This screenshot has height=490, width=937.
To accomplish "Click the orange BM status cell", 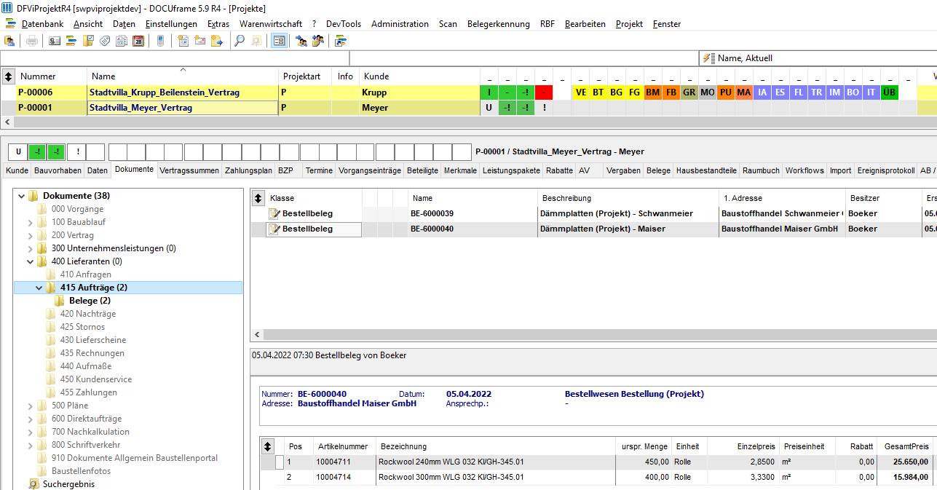I will pyautogui.click(x=652, y=92).
